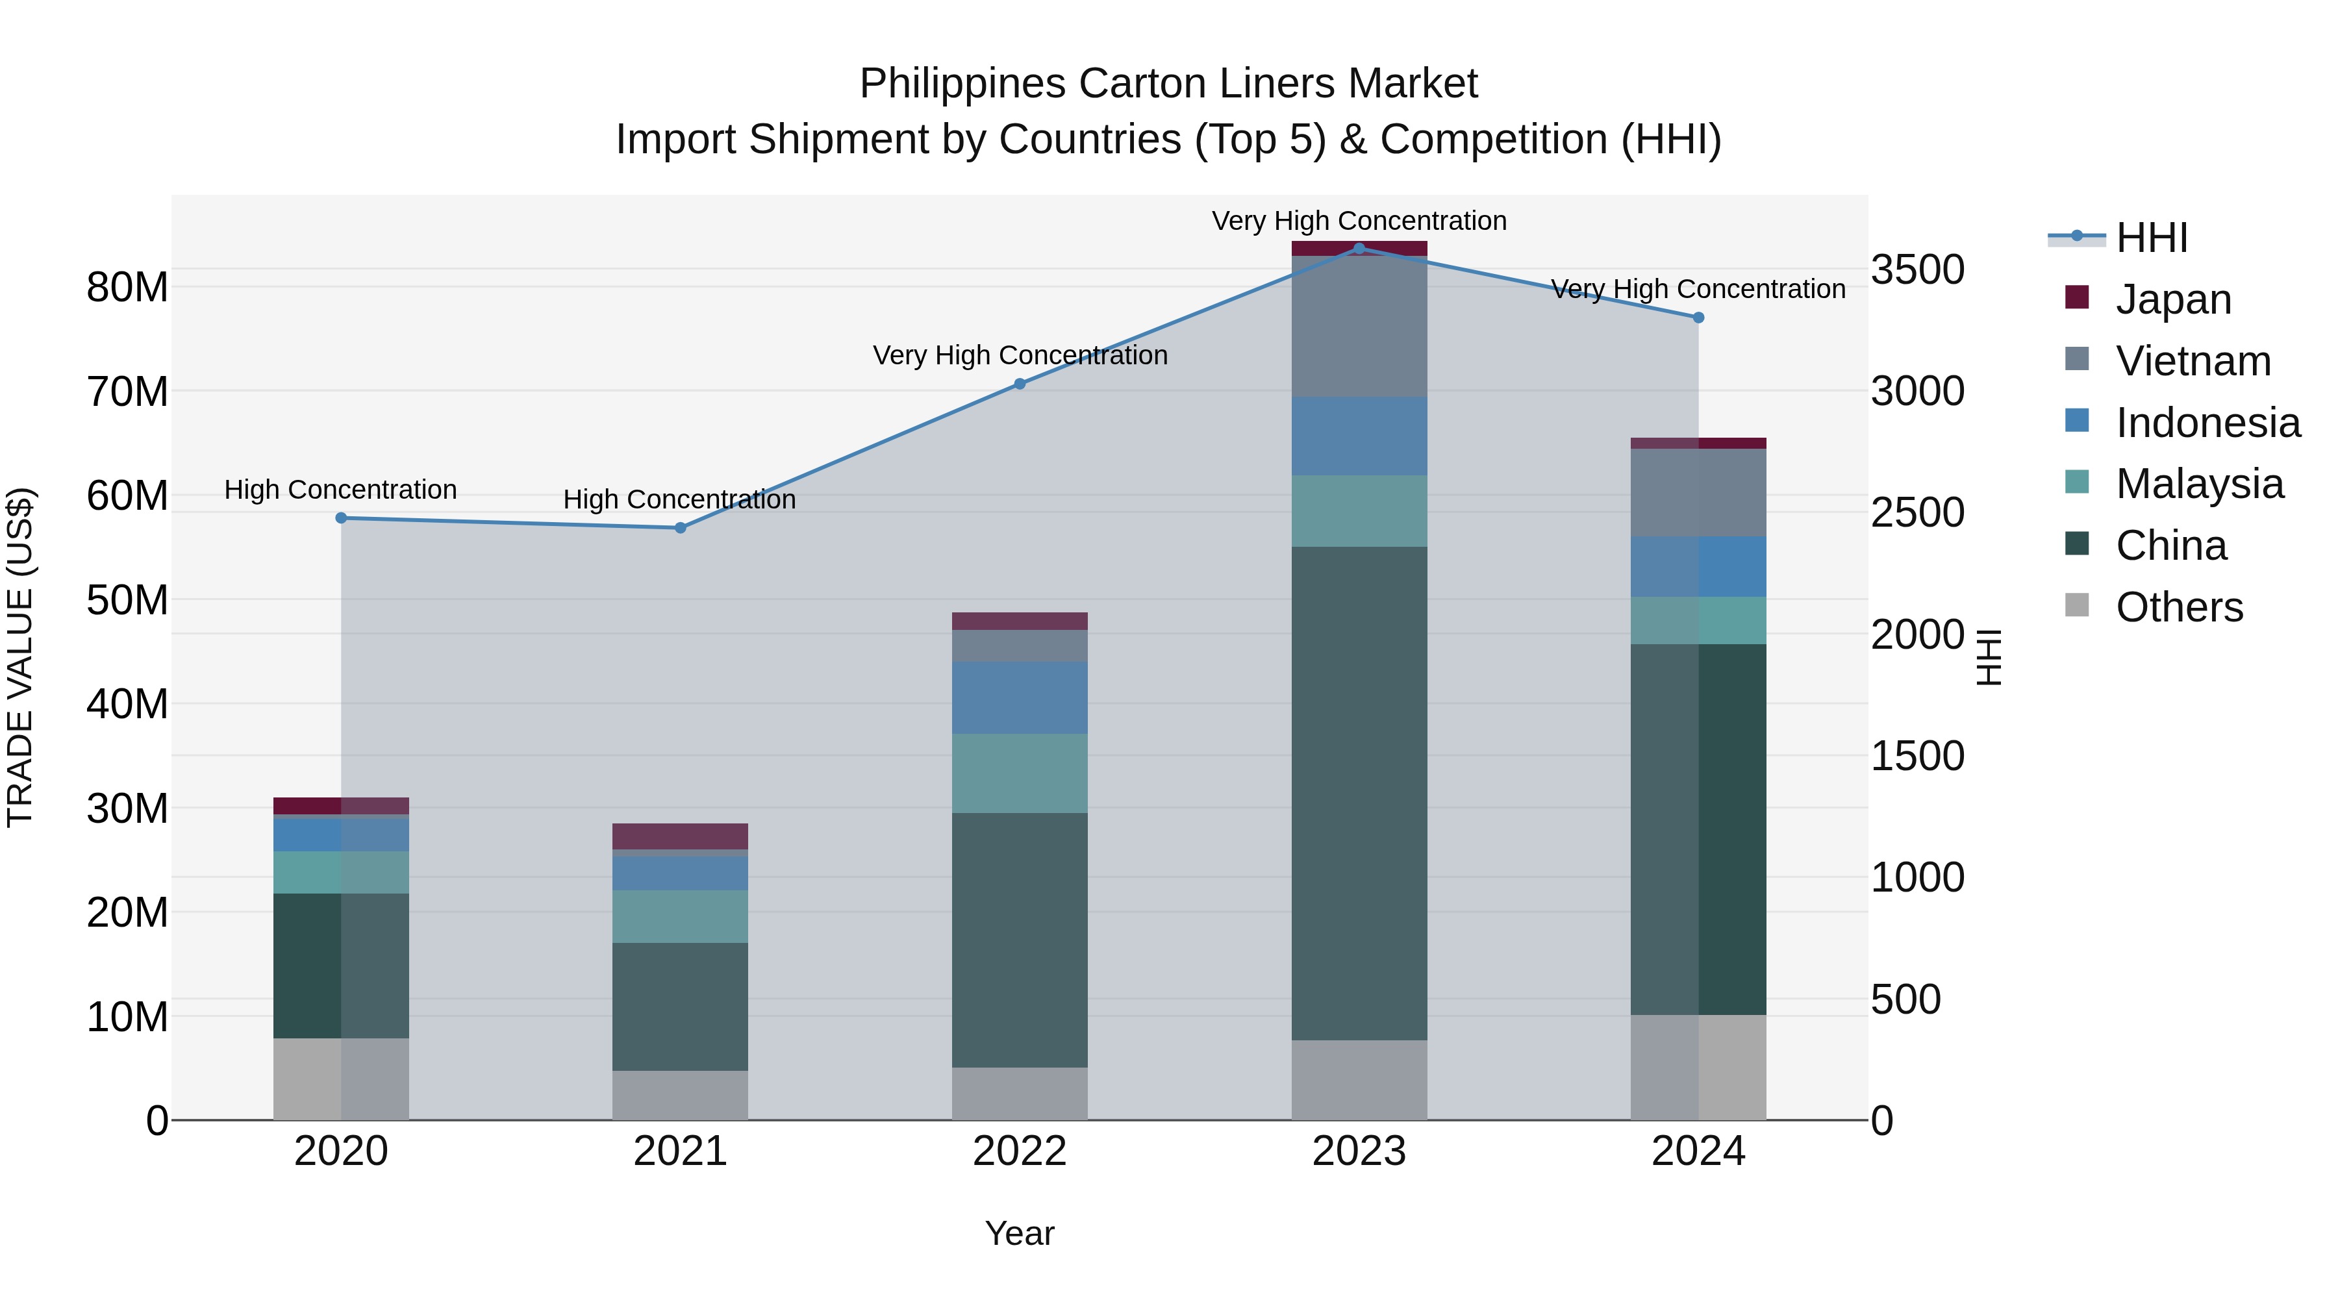
Task: Click the Japan dark red legend swatch
Action: (x=2077, y=297)
